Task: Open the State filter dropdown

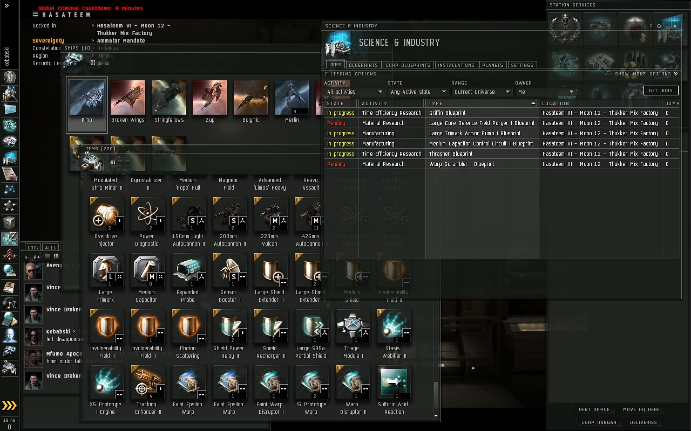Action: click(x=417, y=92)
